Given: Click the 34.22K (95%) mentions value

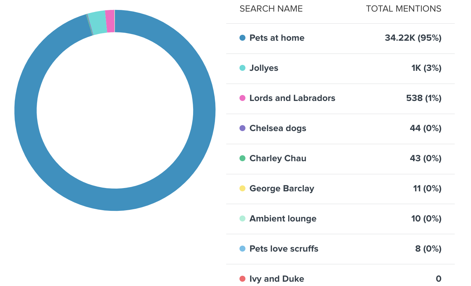Looking at the screenshot, I should [413, 38].
